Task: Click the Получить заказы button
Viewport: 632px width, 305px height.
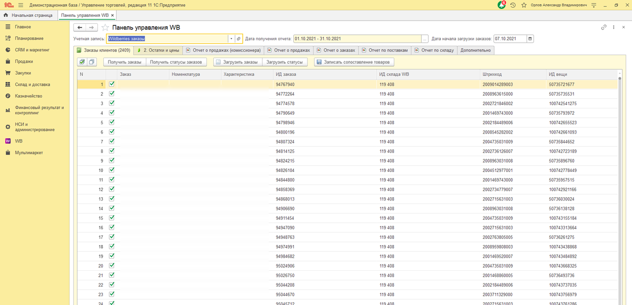Action: [x=124, y=62]
